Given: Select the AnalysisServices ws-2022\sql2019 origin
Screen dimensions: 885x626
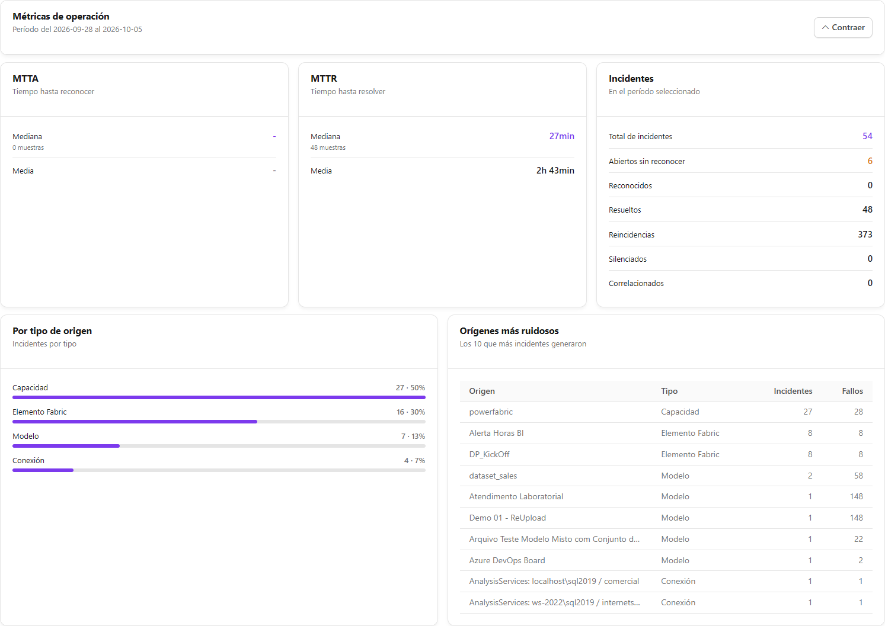Looking at the screenshot, I should point(666,602).
